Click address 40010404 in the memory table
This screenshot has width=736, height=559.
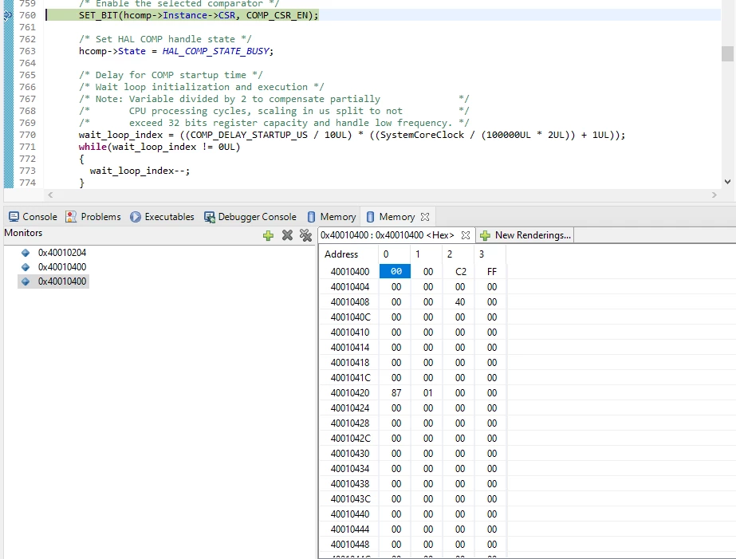[350, 287]
